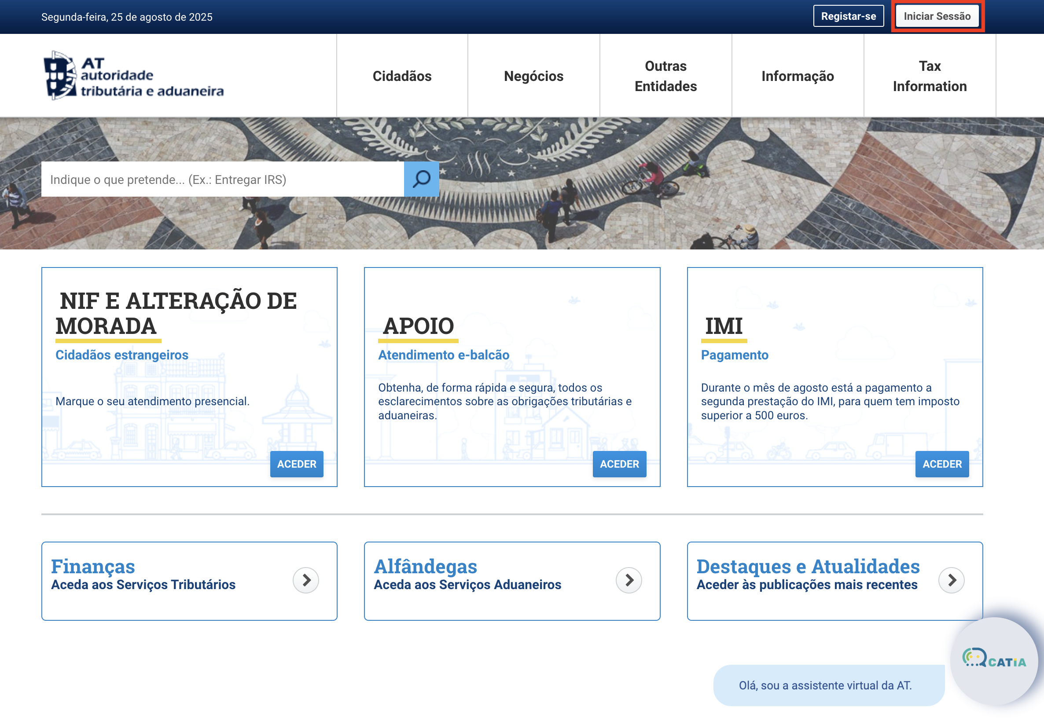The width and height of the screenshot is (1044, 718).
Task: Open the Negócios menu
Action: pyautogui.click(x=534, y=76)
